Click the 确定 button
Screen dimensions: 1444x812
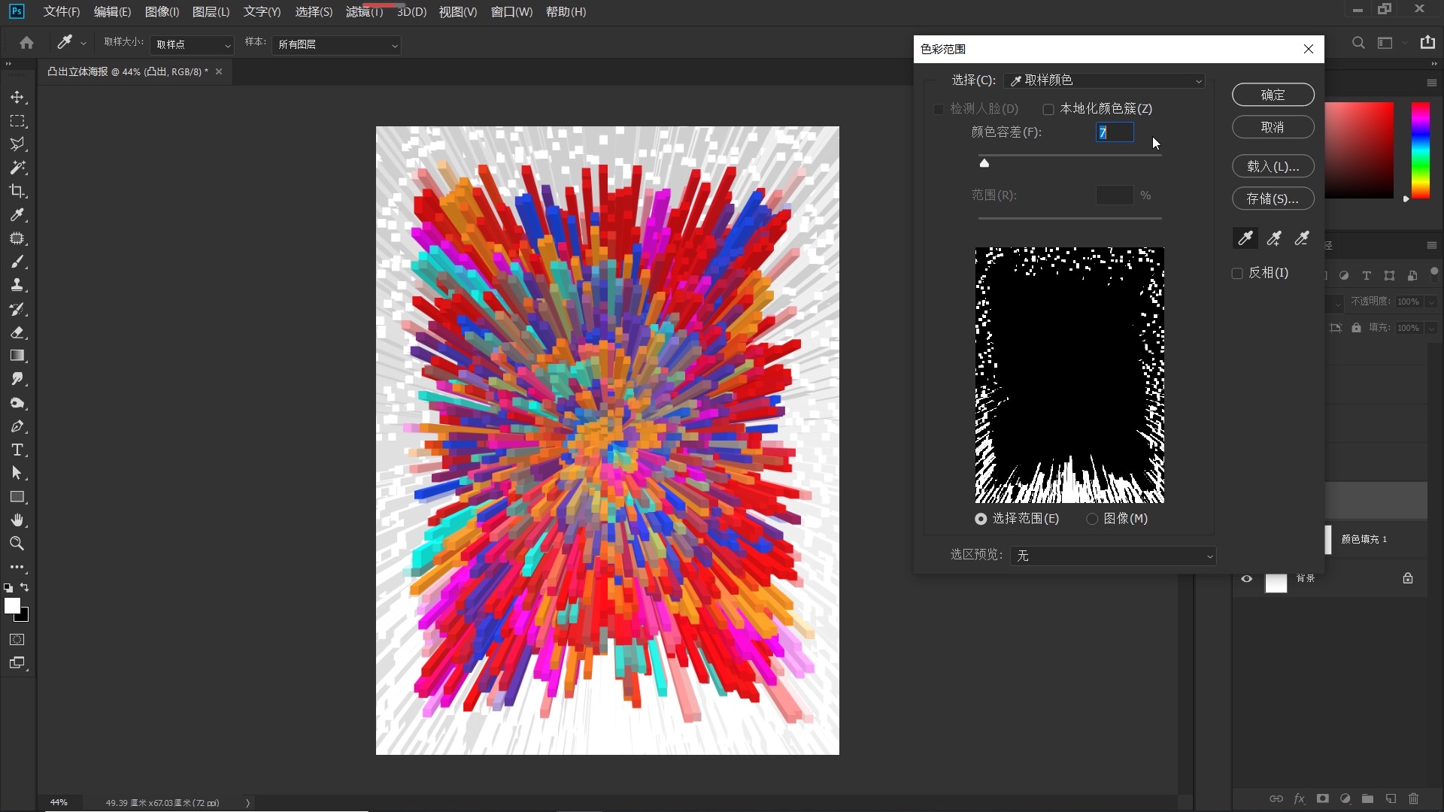1273,95
